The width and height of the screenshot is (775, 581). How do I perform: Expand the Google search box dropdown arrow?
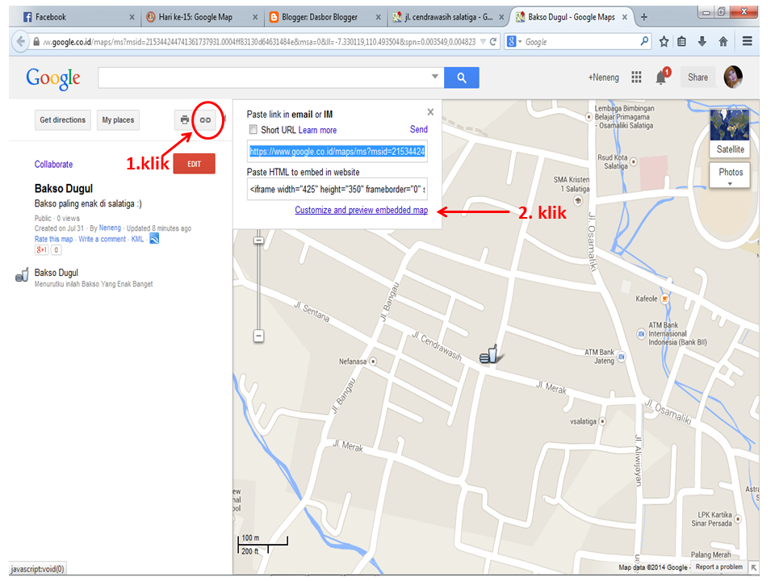click(435, 77)
